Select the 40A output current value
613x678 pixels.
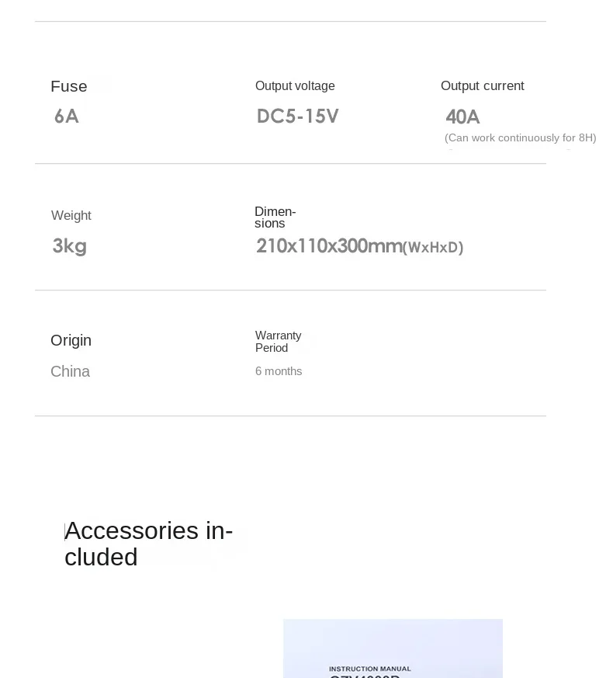coord(462,117)
